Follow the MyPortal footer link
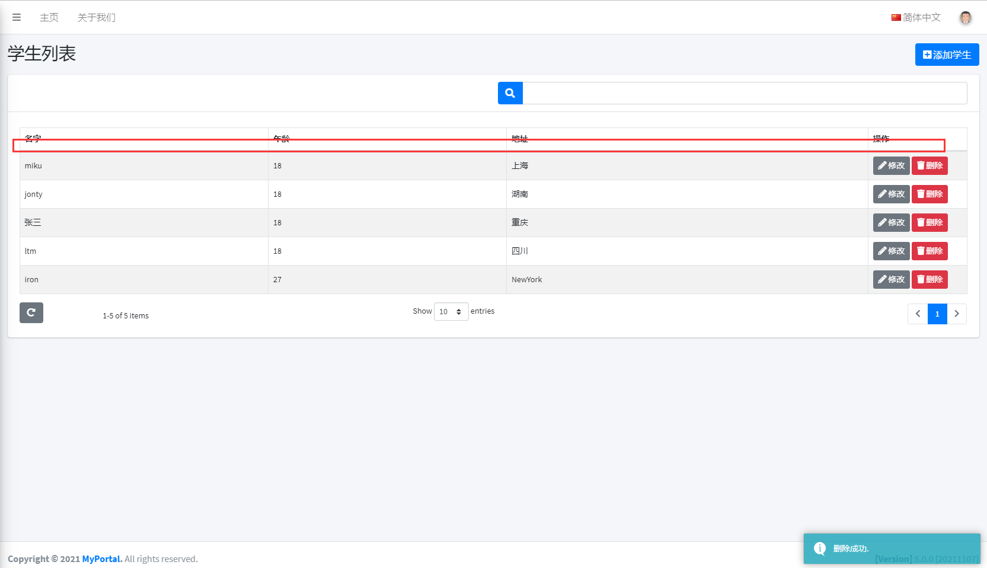The image size is (987, 568). (101, 559)
